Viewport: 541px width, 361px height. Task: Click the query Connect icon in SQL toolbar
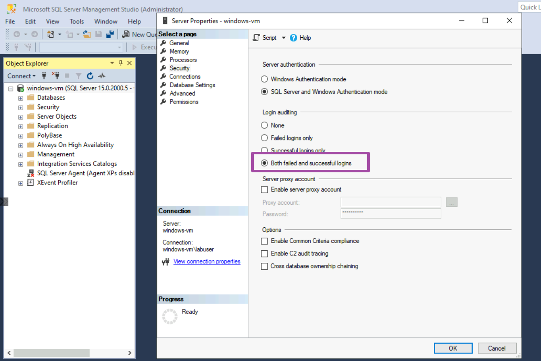17,47
